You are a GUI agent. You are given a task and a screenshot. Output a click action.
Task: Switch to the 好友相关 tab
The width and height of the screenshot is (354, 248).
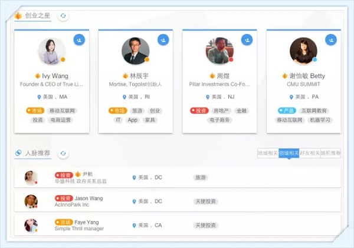pos(310,153)
